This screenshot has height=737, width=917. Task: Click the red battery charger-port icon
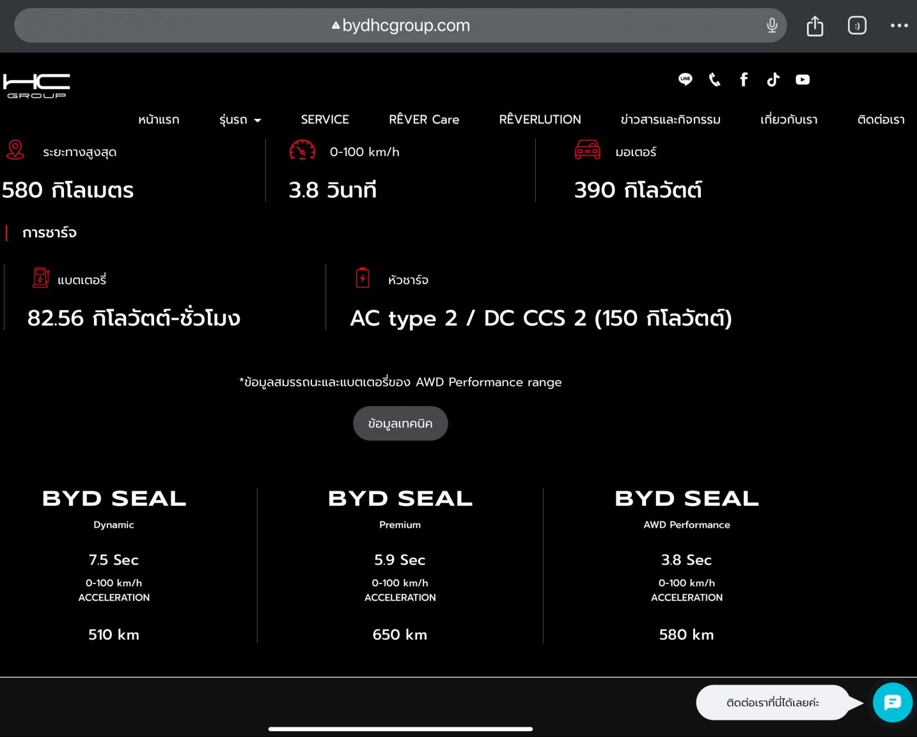click(363, 278)
